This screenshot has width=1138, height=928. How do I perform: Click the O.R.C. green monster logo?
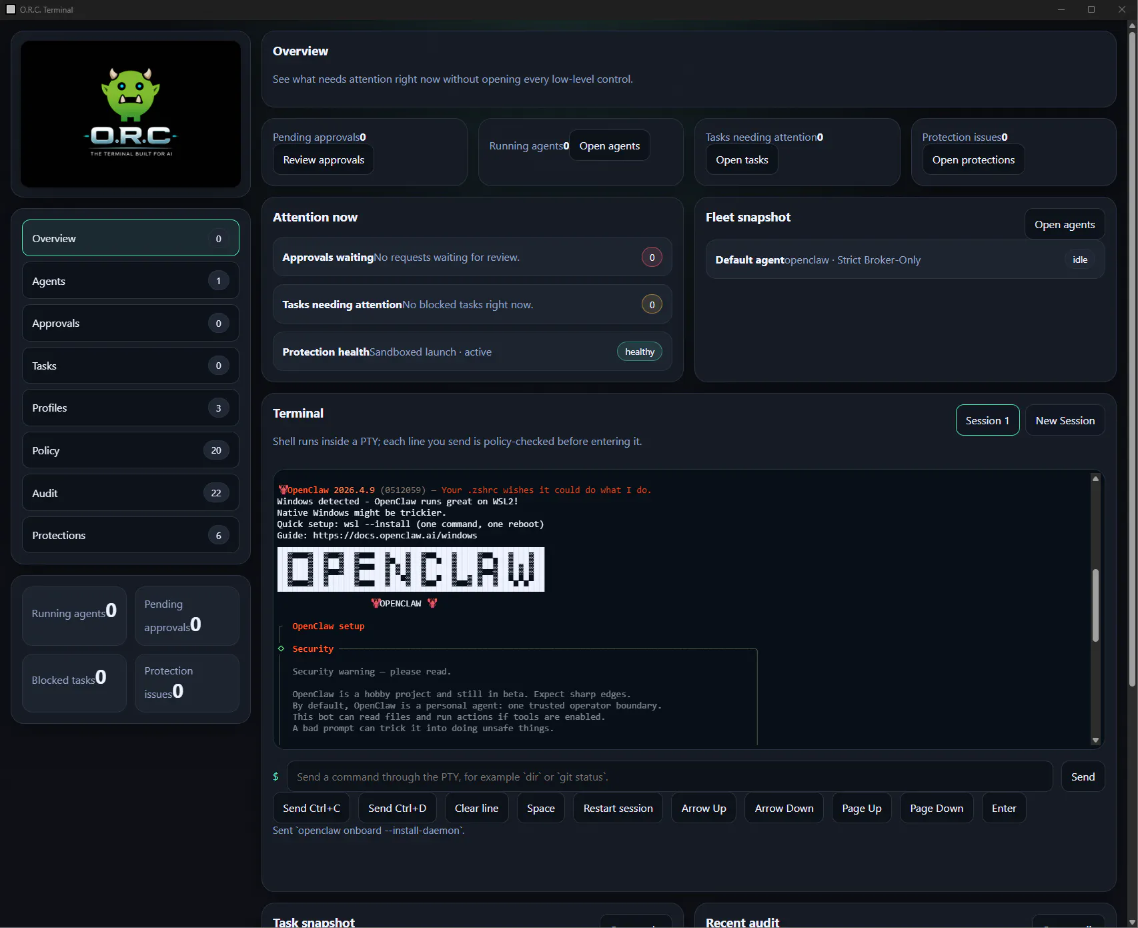coord(131,113)
